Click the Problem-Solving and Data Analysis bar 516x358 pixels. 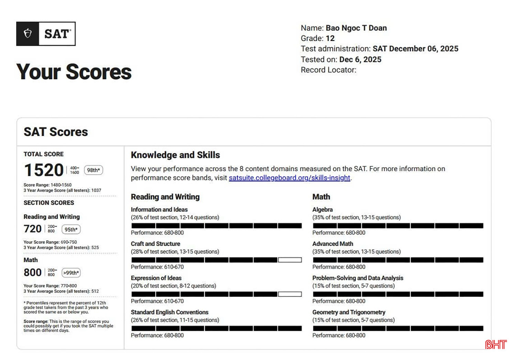point(398,294)
